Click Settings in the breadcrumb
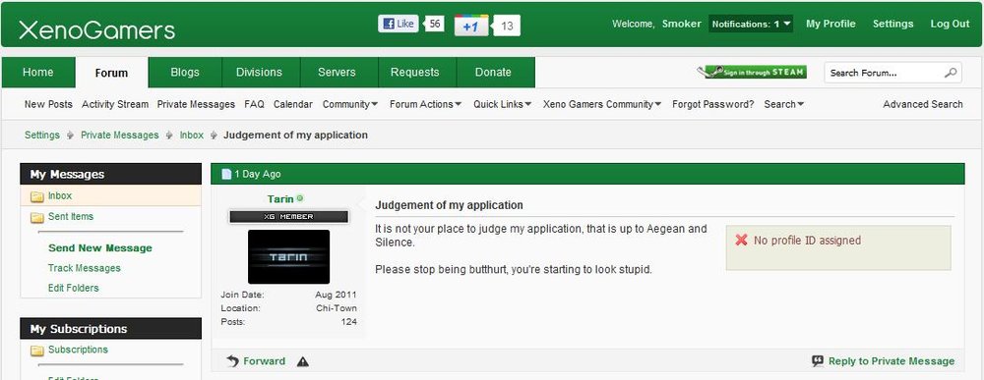The image size is (984, 380). 42,136
